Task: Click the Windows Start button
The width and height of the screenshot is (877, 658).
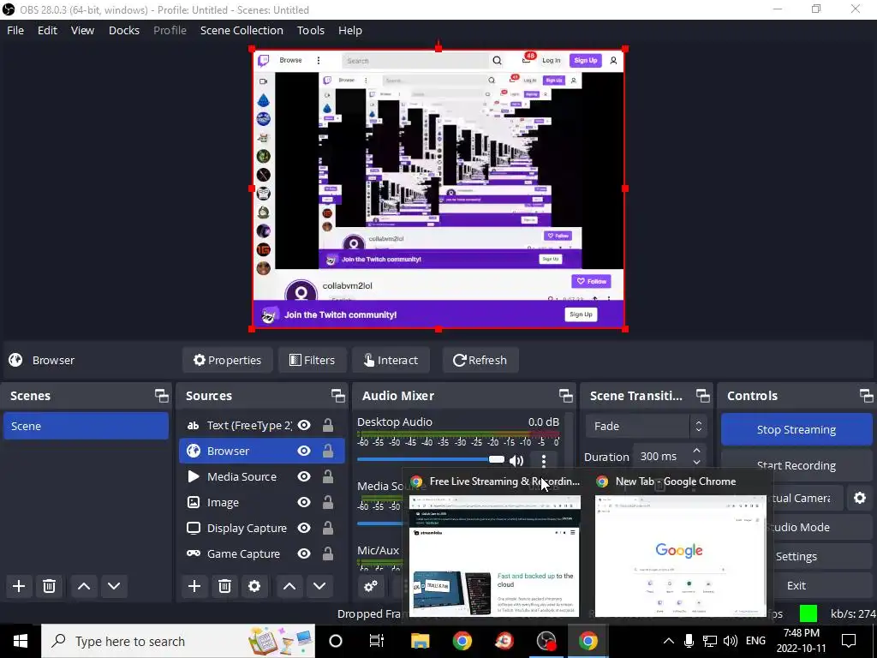Action: 21,641
